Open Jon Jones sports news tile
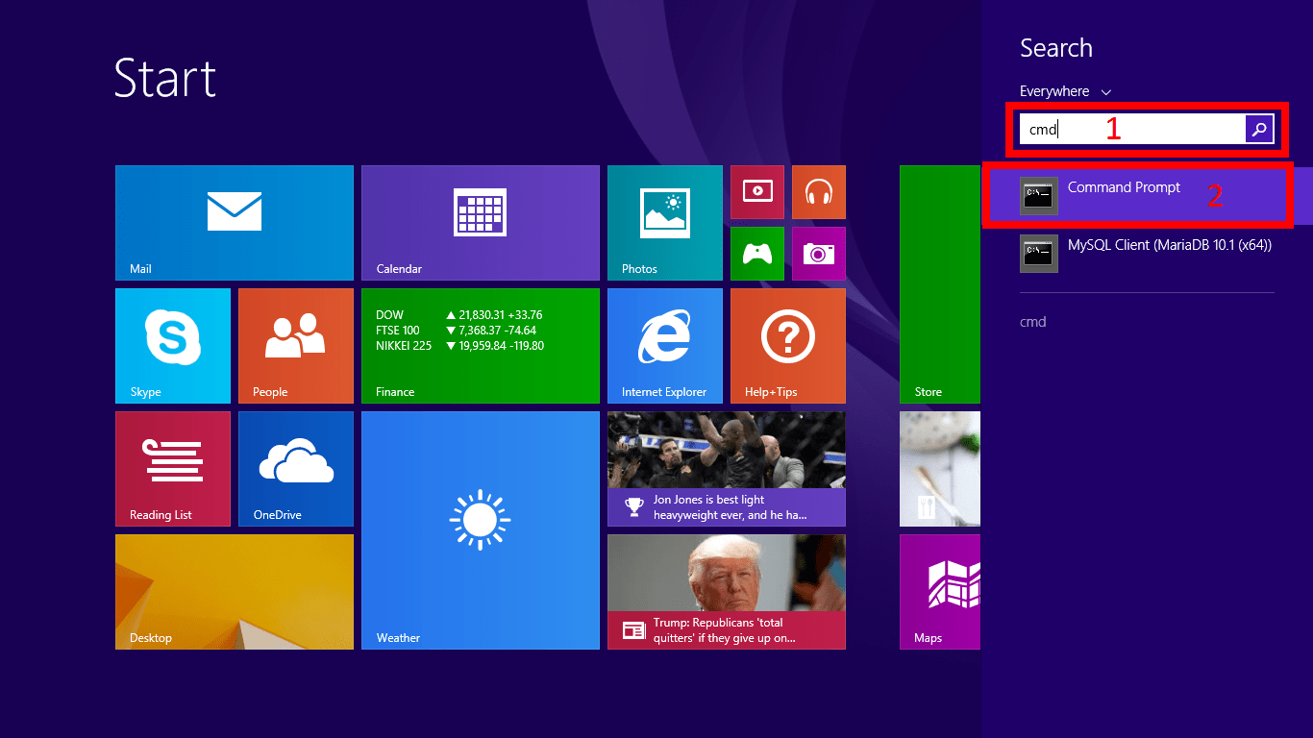1313x738 pixels. 727,469
